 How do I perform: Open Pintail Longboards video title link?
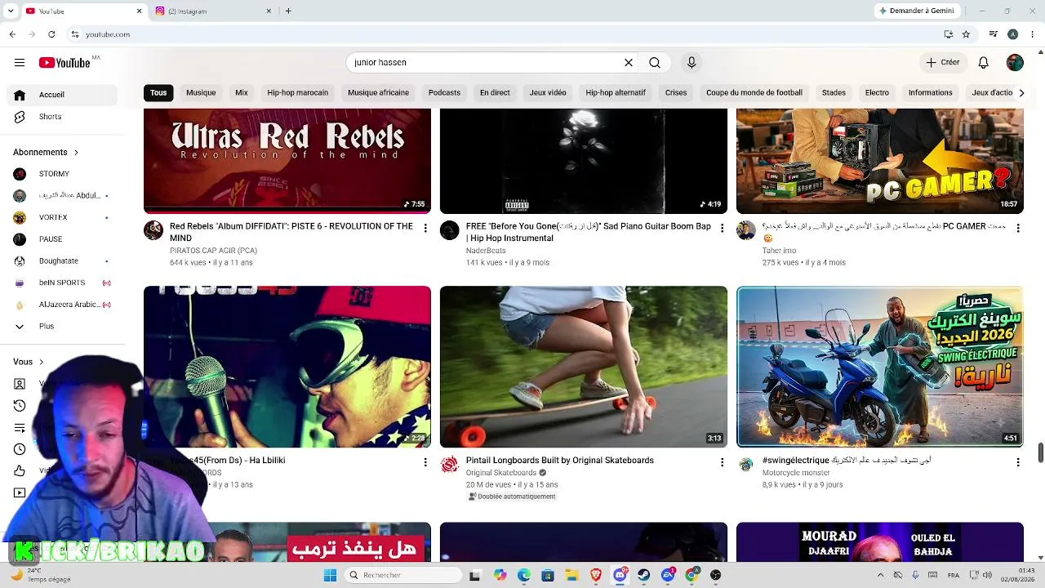pyautogui.click(x=560, y=461)
